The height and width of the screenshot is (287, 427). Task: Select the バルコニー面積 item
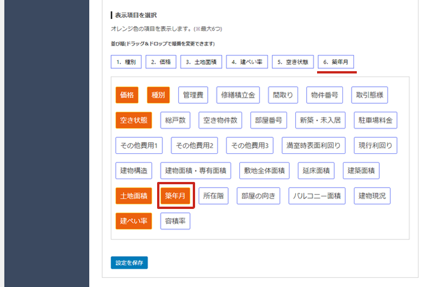[317, 196]
